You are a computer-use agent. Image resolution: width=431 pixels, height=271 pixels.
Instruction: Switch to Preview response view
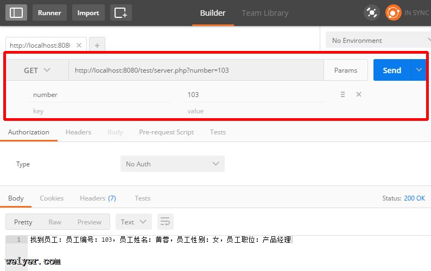pyautogui.click(x=89, y=222)
